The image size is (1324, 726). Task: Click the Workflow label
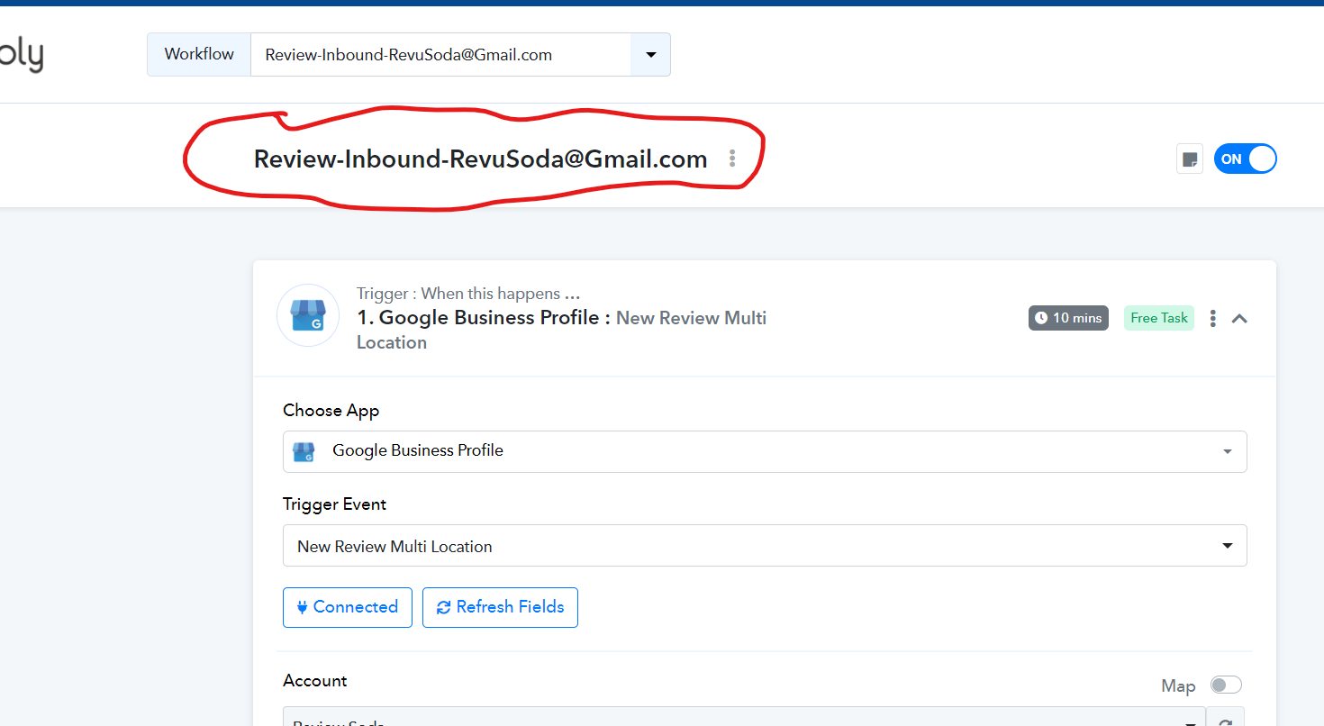point(199,54)
